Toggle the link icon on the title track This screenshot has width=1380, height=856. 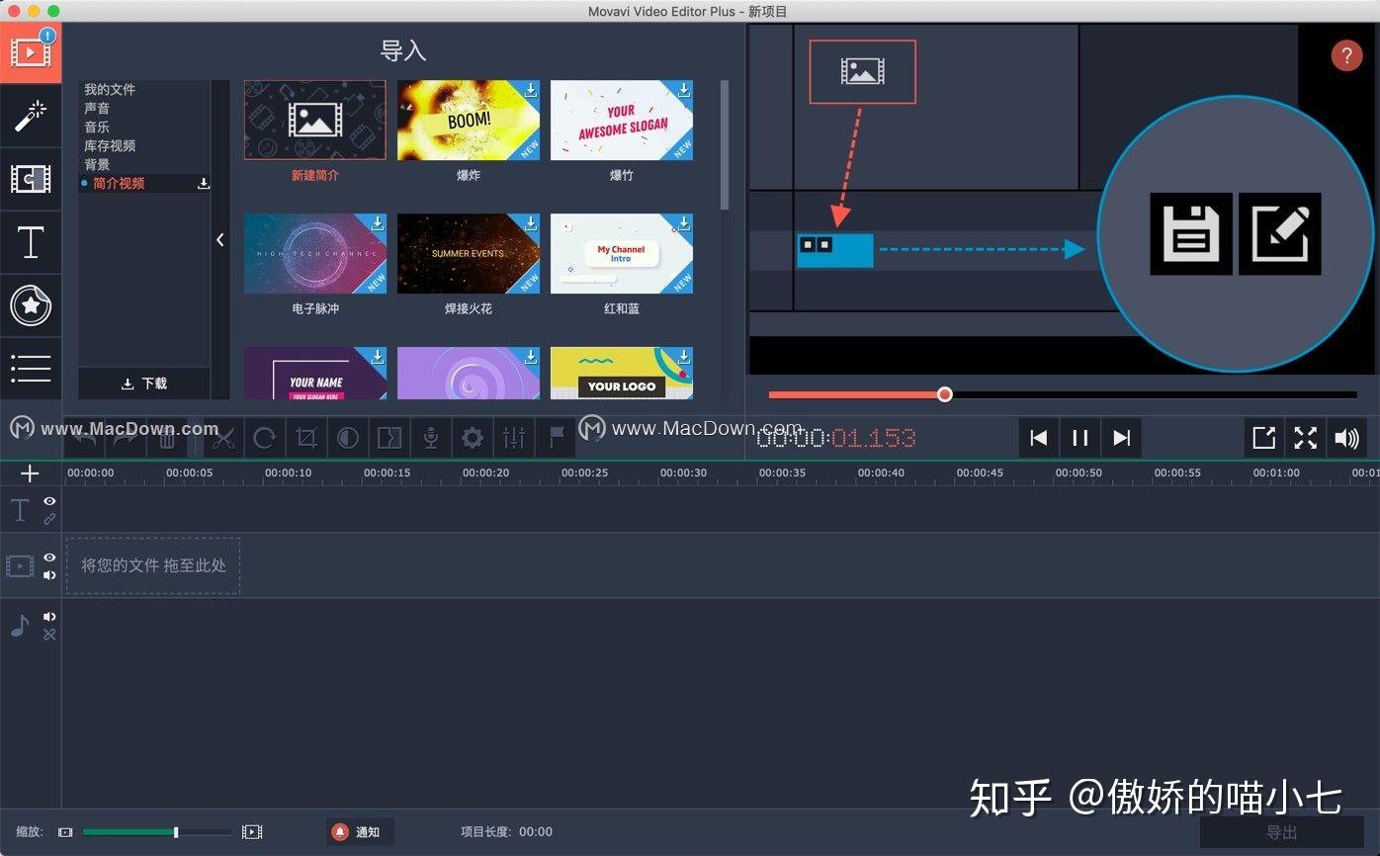pyautogui.click(x=48, y=518)
